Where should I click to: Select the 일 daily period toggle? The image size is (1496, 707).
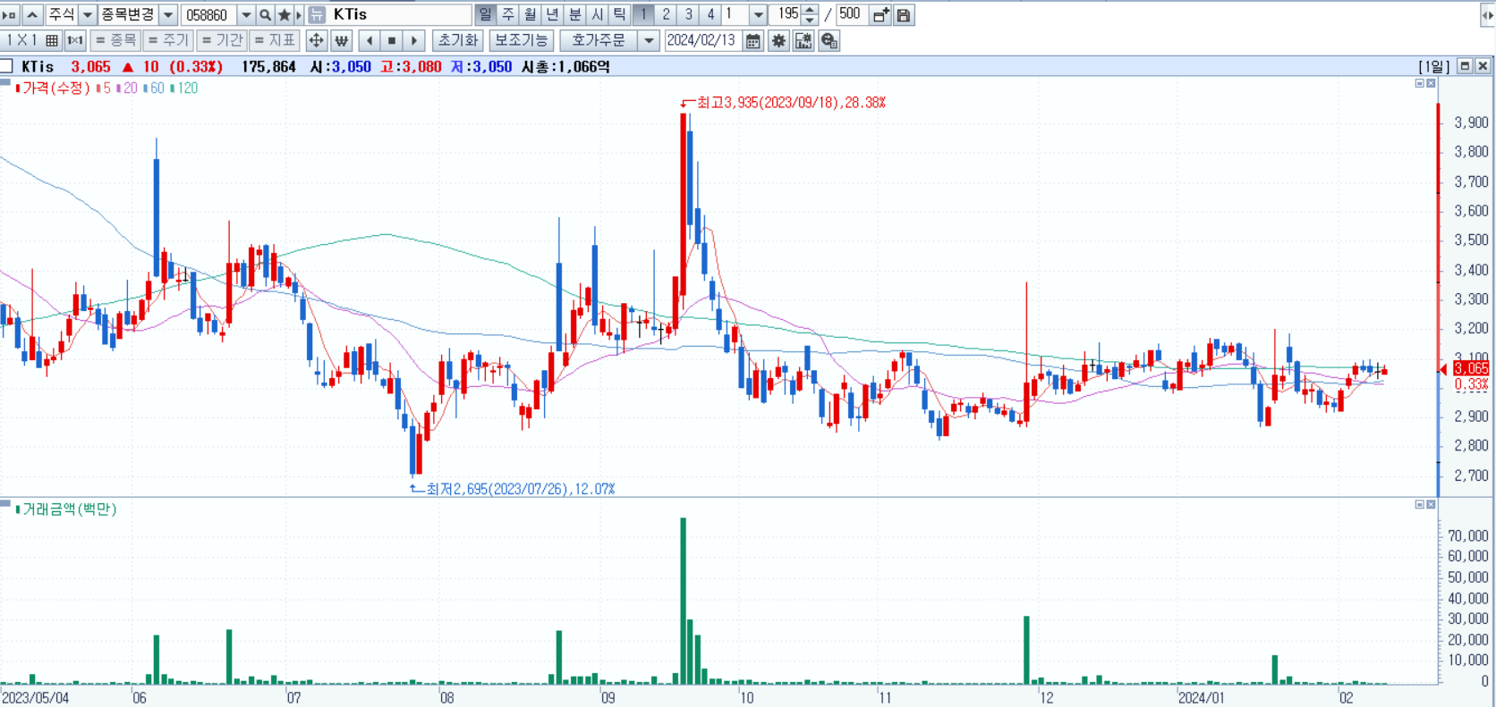pyautogui.click(x=485, y=15)
